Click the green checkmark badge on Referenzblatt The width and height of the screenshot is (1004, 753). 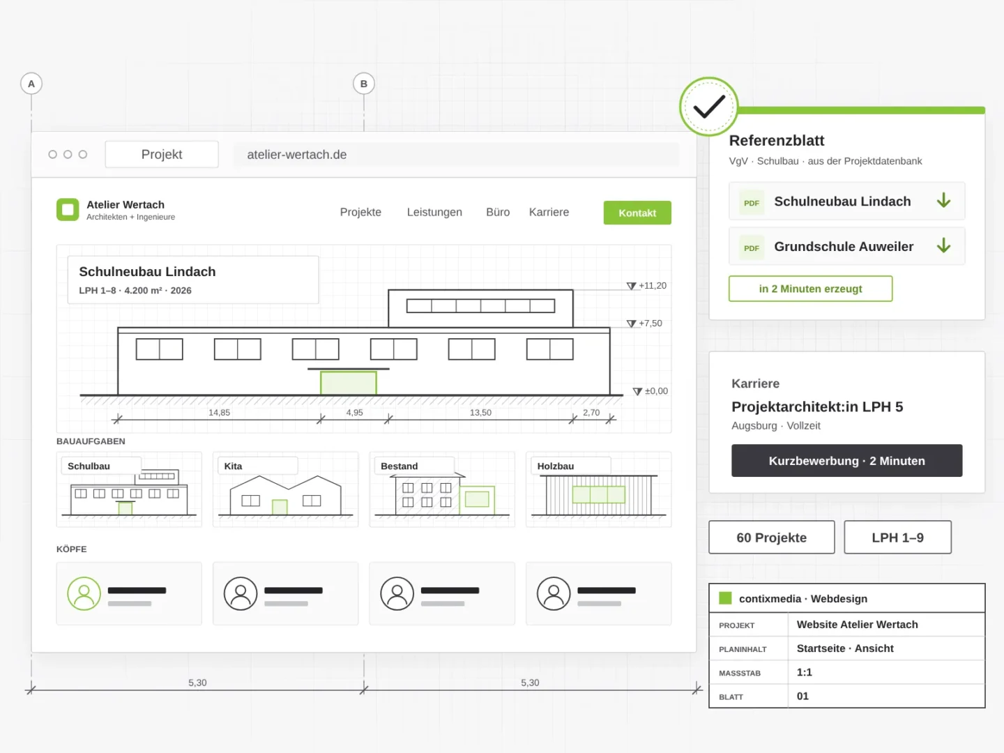pos(709,107)
